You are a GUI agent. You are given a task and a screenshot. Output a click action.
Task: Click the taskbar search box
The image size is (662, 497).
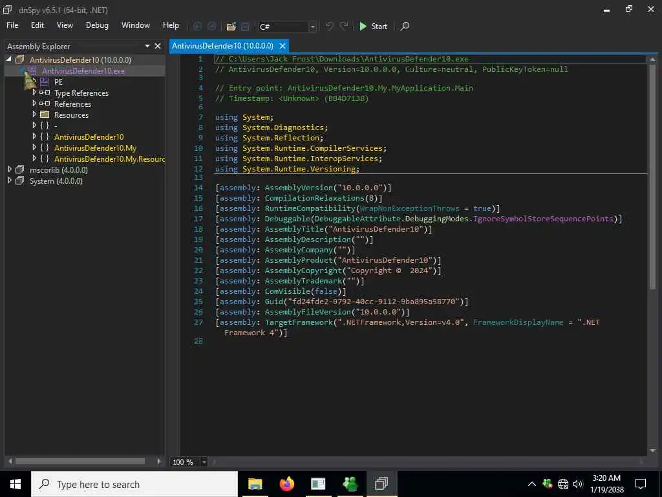click(134, 484)
